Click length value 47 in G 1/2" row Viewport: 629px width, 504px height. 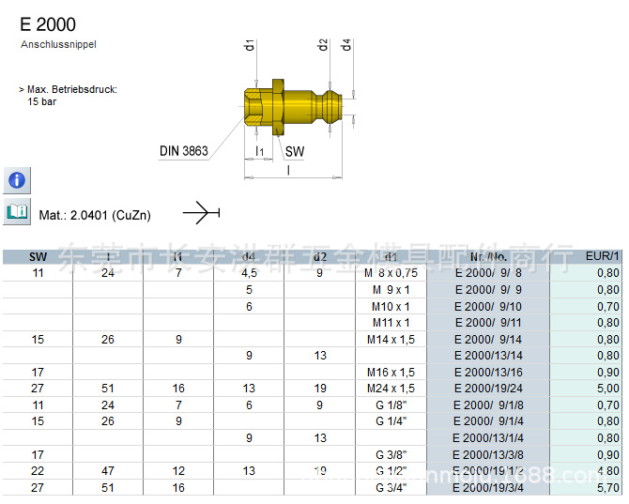pos(108,471)
